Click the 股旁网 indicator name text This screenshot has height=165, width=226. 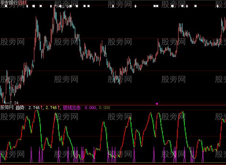pyautogui.click(x=7, y=108)
